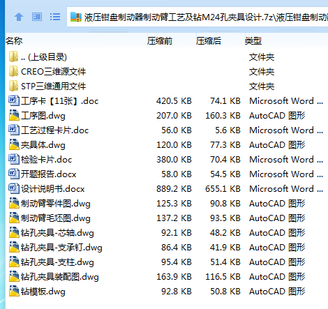
Task: Click the archive path address field
Action: pos(197,17)
